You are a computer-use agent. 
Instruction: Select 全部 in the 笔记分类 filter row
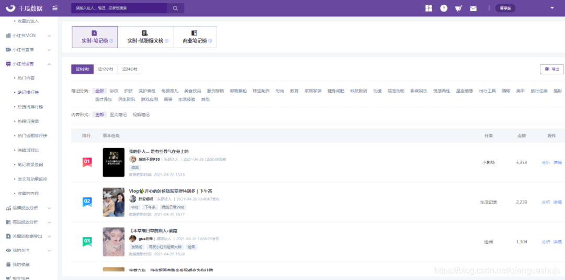click(x=99, y=91)
